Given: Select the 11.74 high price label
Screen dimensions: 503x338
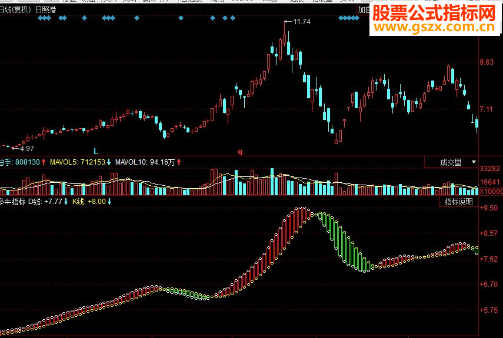Looking at the screenshot, I should point(302,22).
